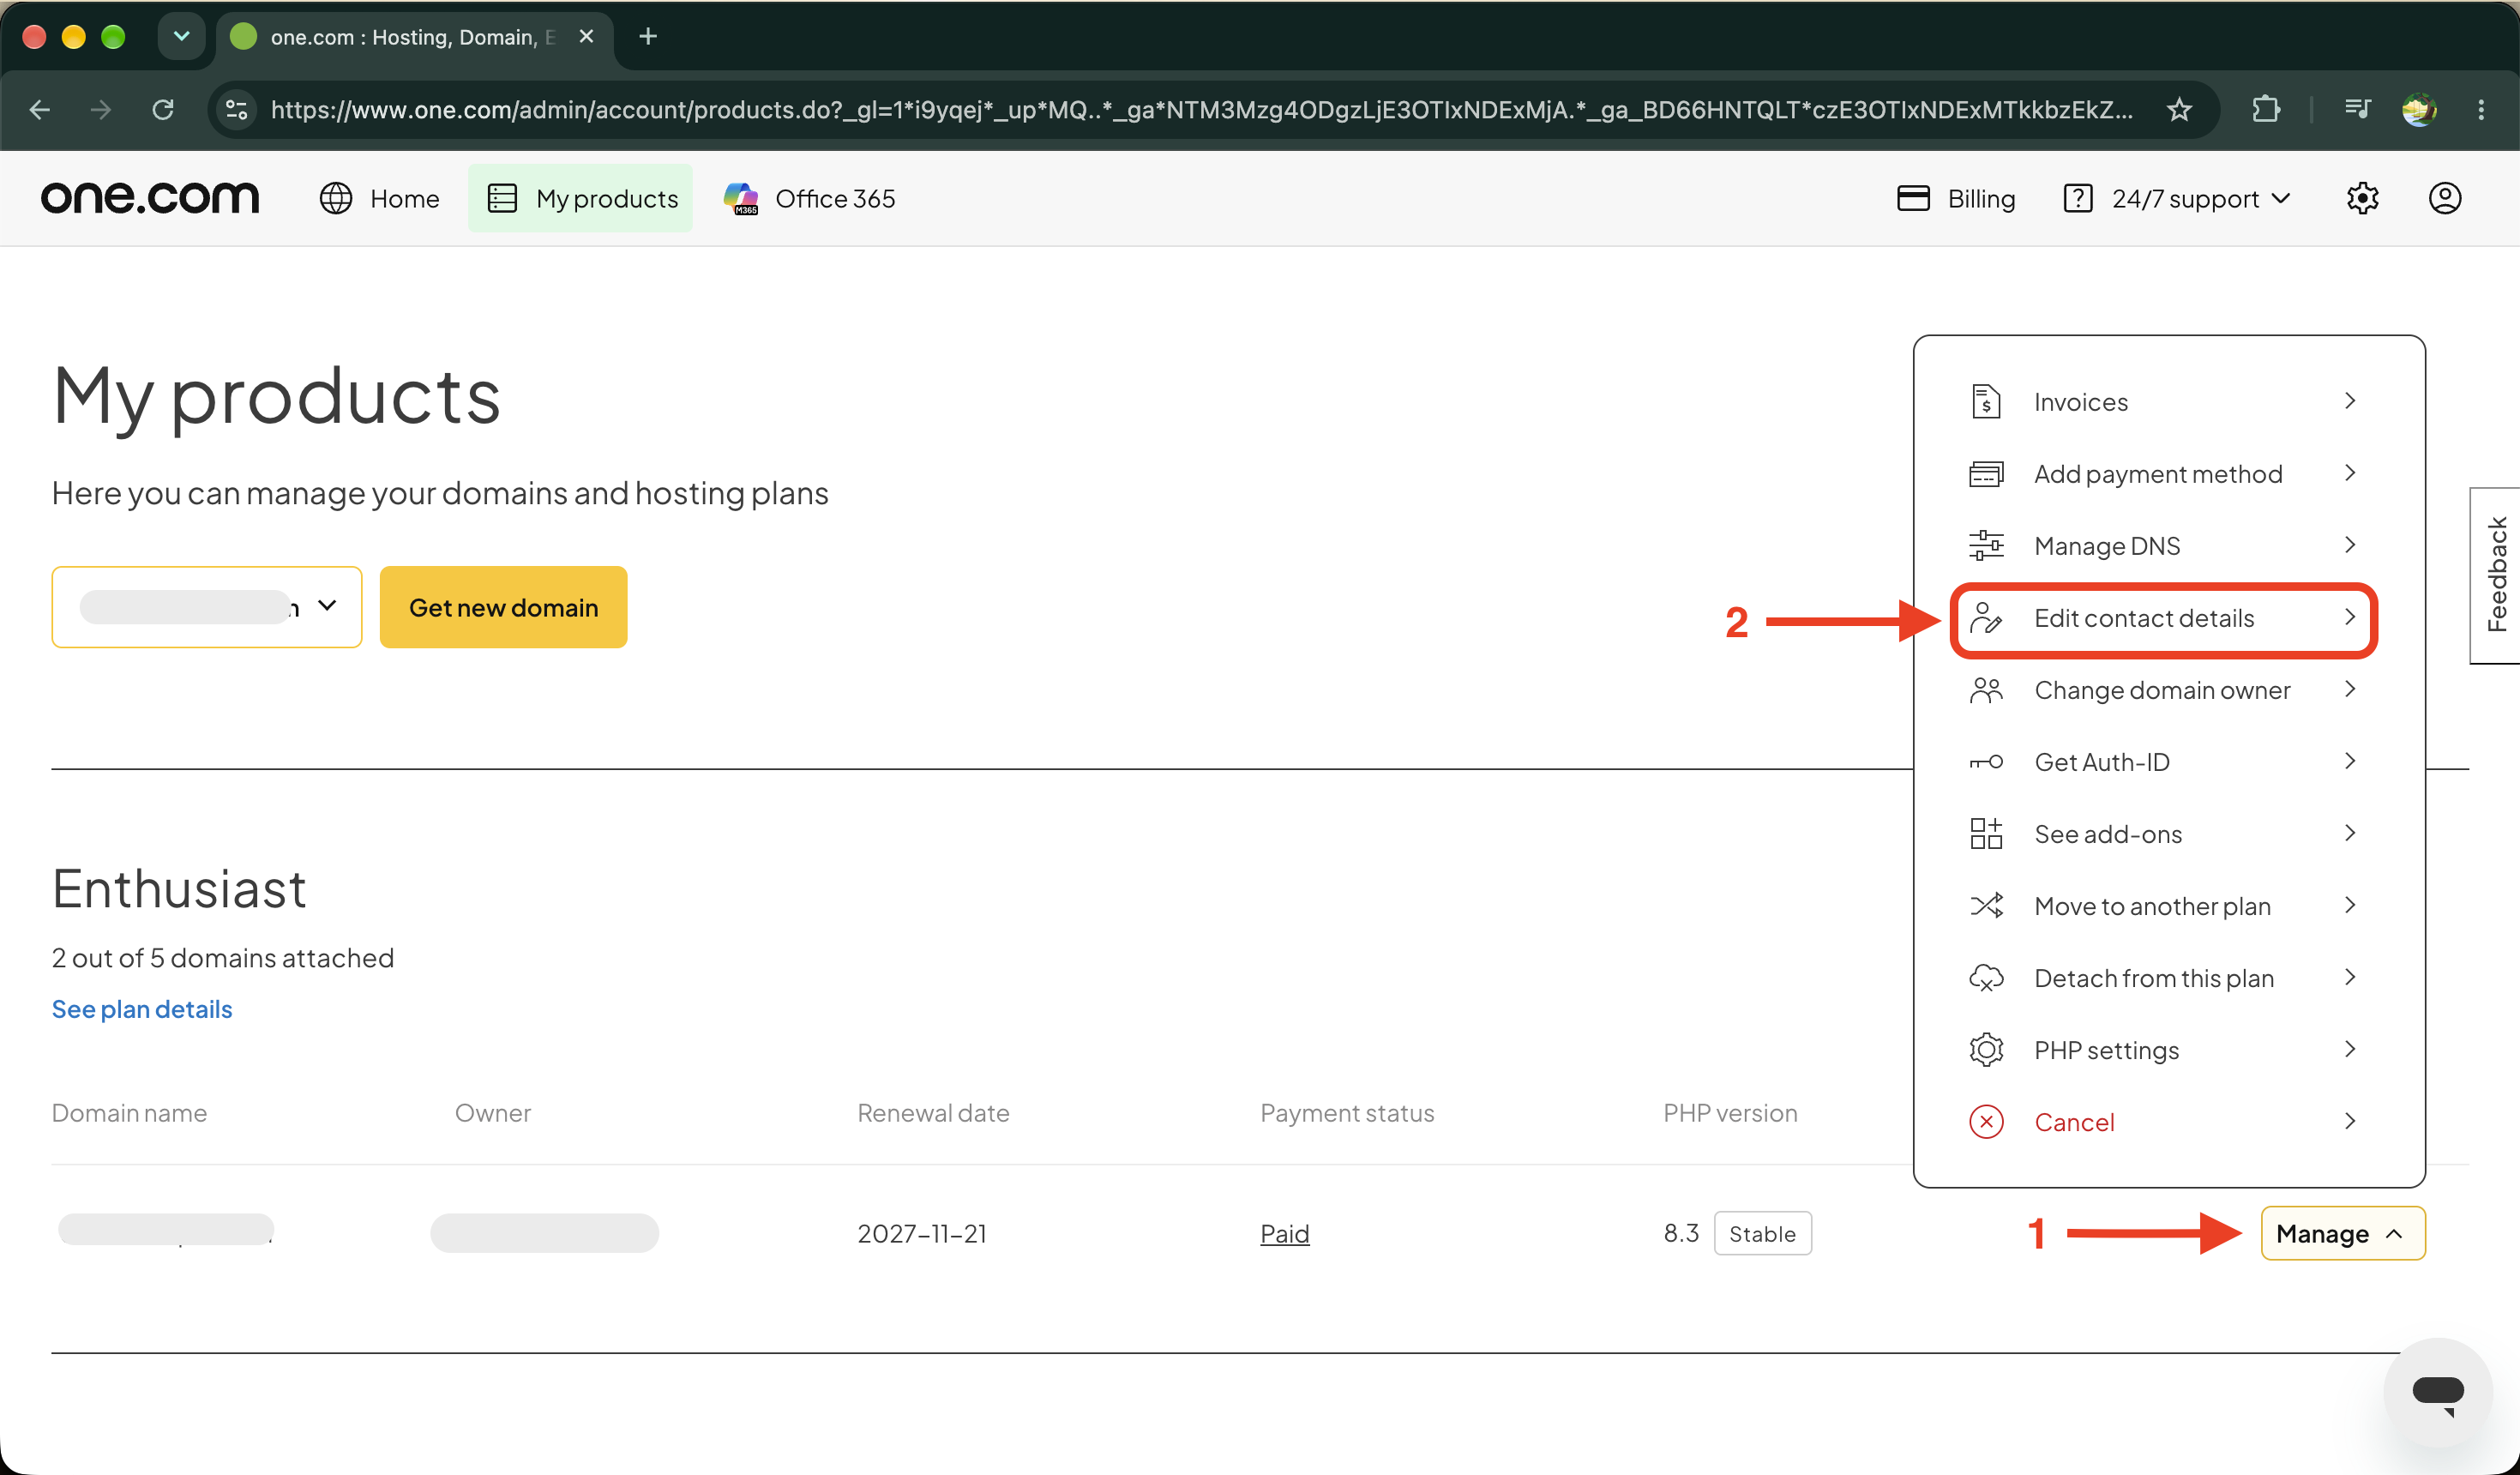This screenshot has width=2520, height=1475.
Task: Open the See plan details link
Action: [142, 1009]
